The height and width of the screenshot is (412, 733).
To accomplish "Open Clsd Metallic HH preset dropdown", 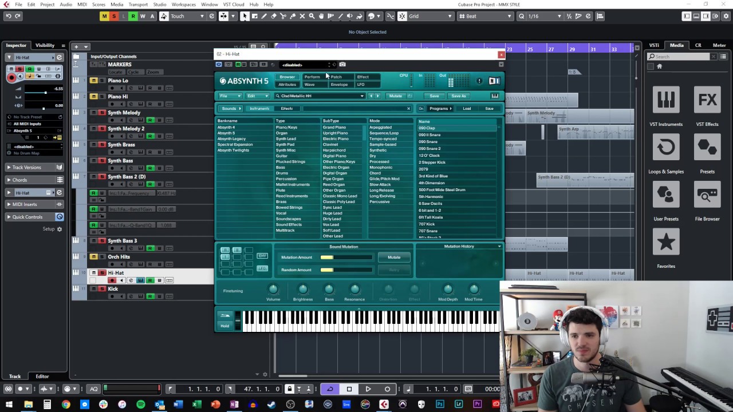I will click(x=320, y=96).
